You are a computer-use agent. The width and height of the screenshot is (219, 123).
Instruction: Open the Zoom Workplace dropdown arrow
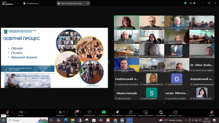18,3
